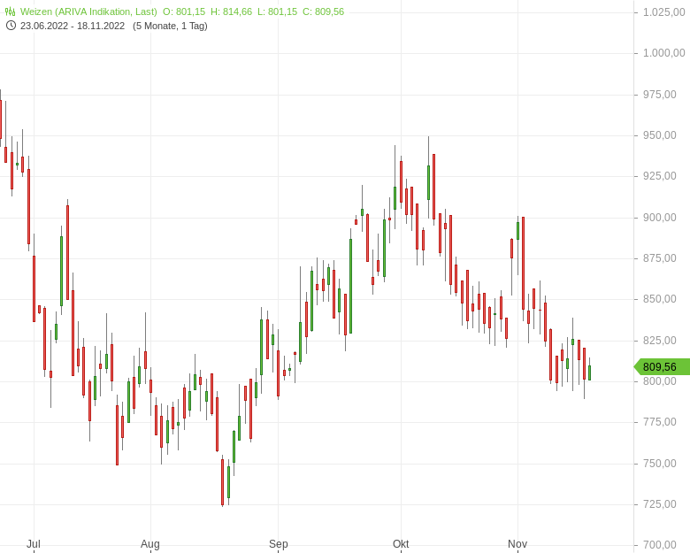Click the last green candle at right edge

pyautogui.click(x=590, y=373)
